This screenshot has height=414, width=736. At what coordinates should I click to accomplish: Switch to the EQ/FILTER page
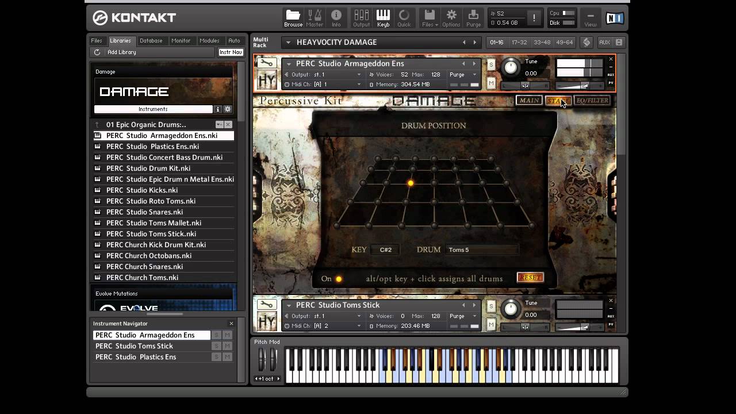point(592,101)
